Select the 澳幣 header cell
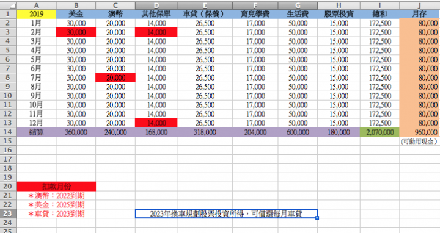The height and width of the screenshot is (233, 440). tap(116, 14)
